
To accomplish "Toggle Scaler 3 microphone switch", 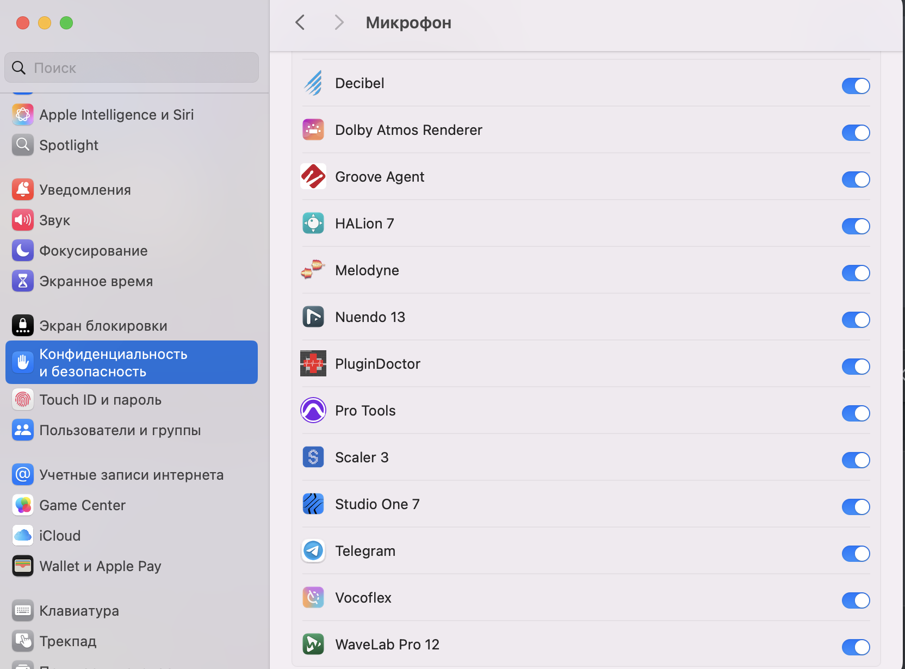I will point(856,460).
